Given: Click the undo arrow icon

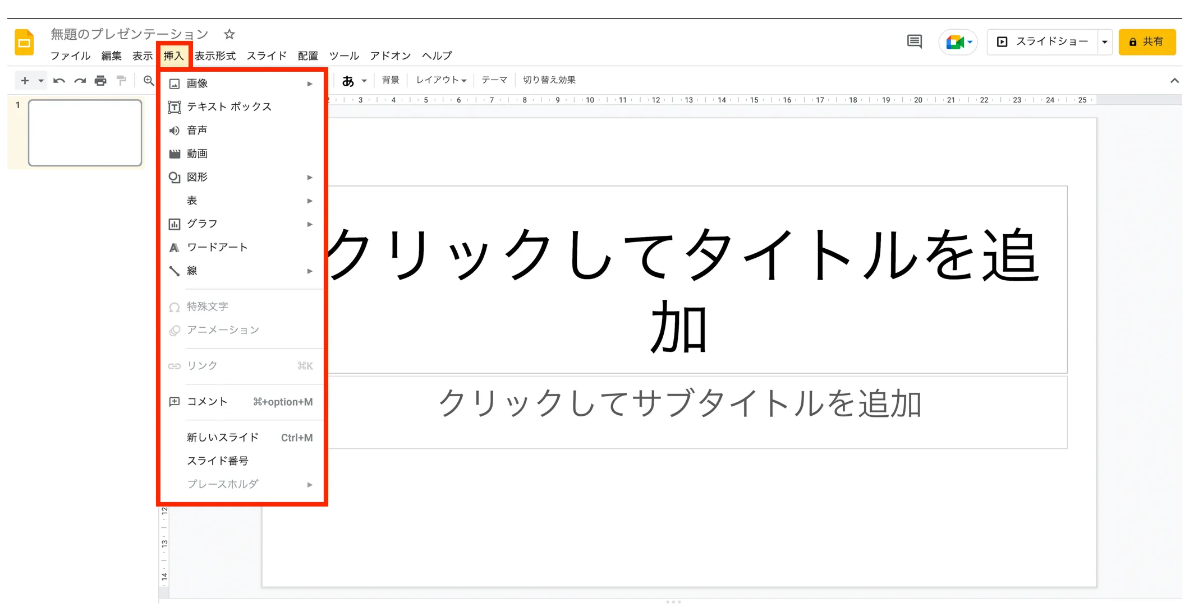Looking at the screenshot, I should pyautogui.click(x=59, y=81).
